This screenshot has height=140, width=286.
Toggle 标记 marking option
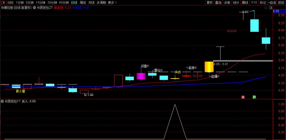click(263, 3)
